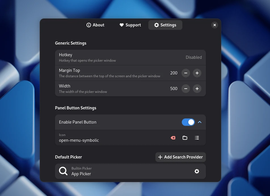Decrease Margin Top with the minus button
This screenshot has width=270, height=196.
(186, 73)
